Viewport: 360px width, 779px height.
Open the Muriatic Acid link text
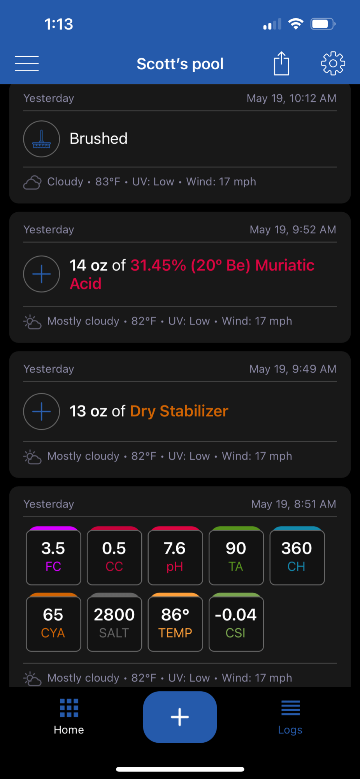(192, 274)
